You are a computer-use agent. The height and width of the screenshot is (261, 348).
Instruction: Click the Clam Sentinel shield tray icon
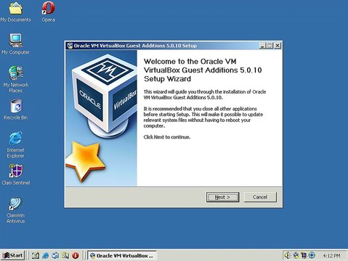click(x=304, y=255)
